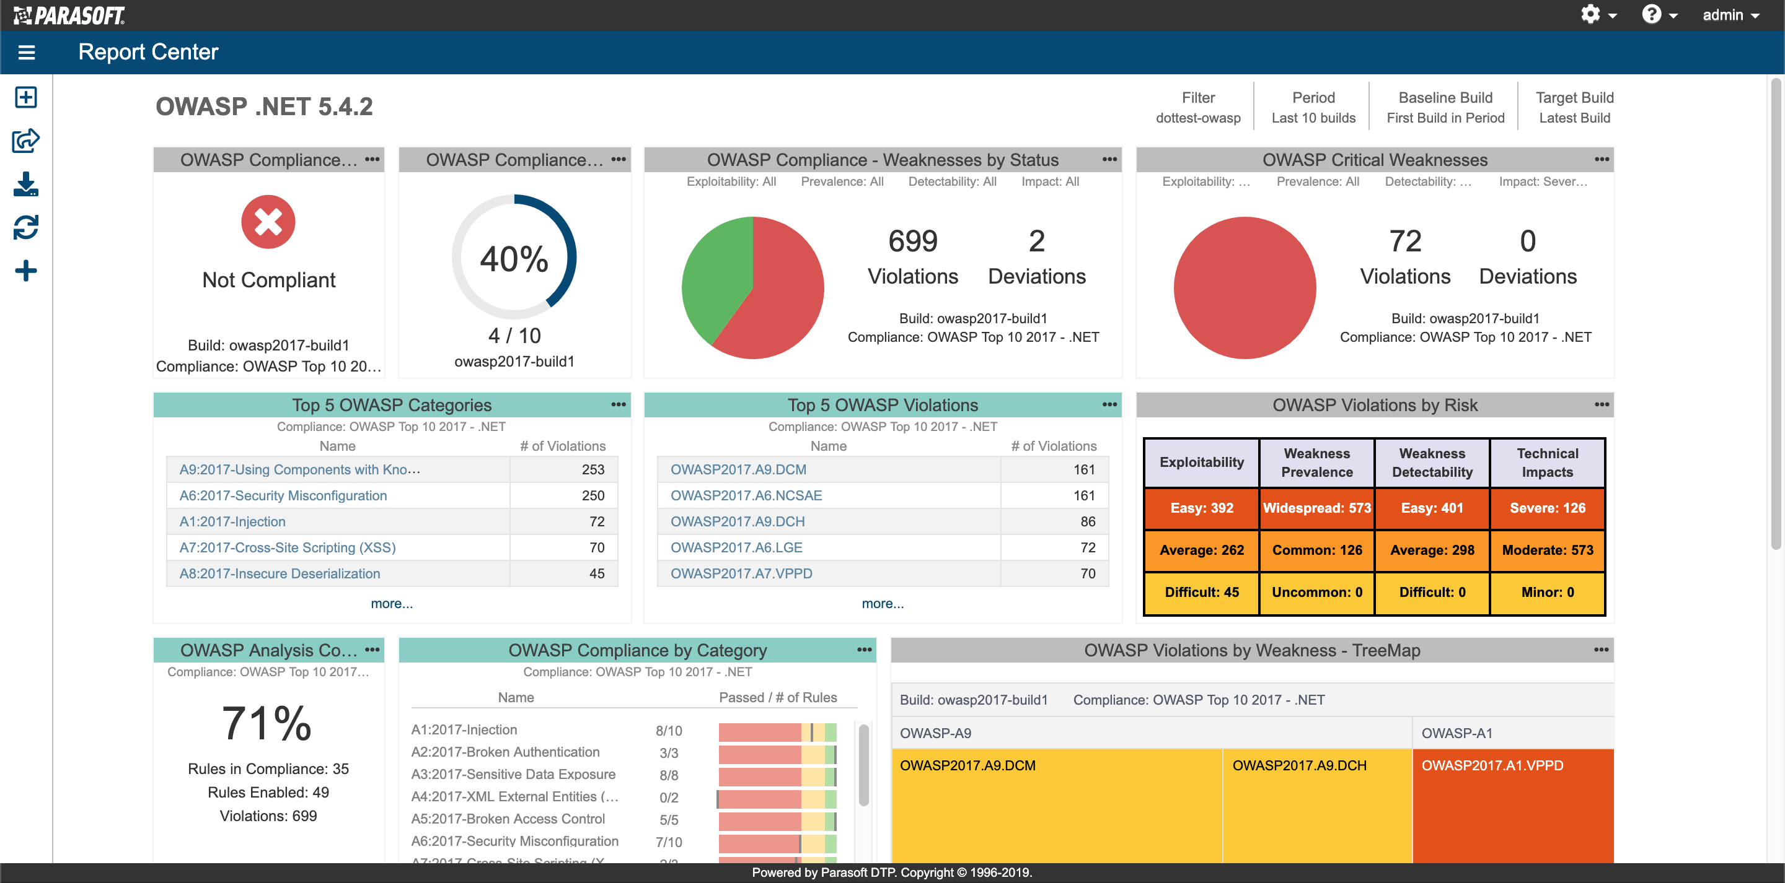Open OWASP2017.A6.NCSAE violation link

746,496
